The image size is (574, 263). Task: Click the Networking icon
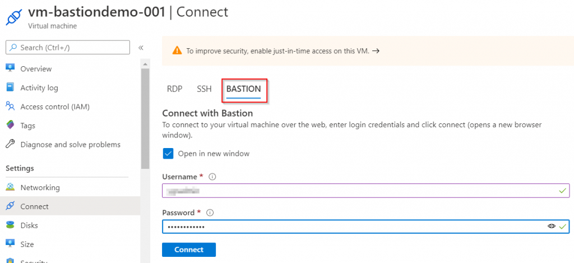10,187
